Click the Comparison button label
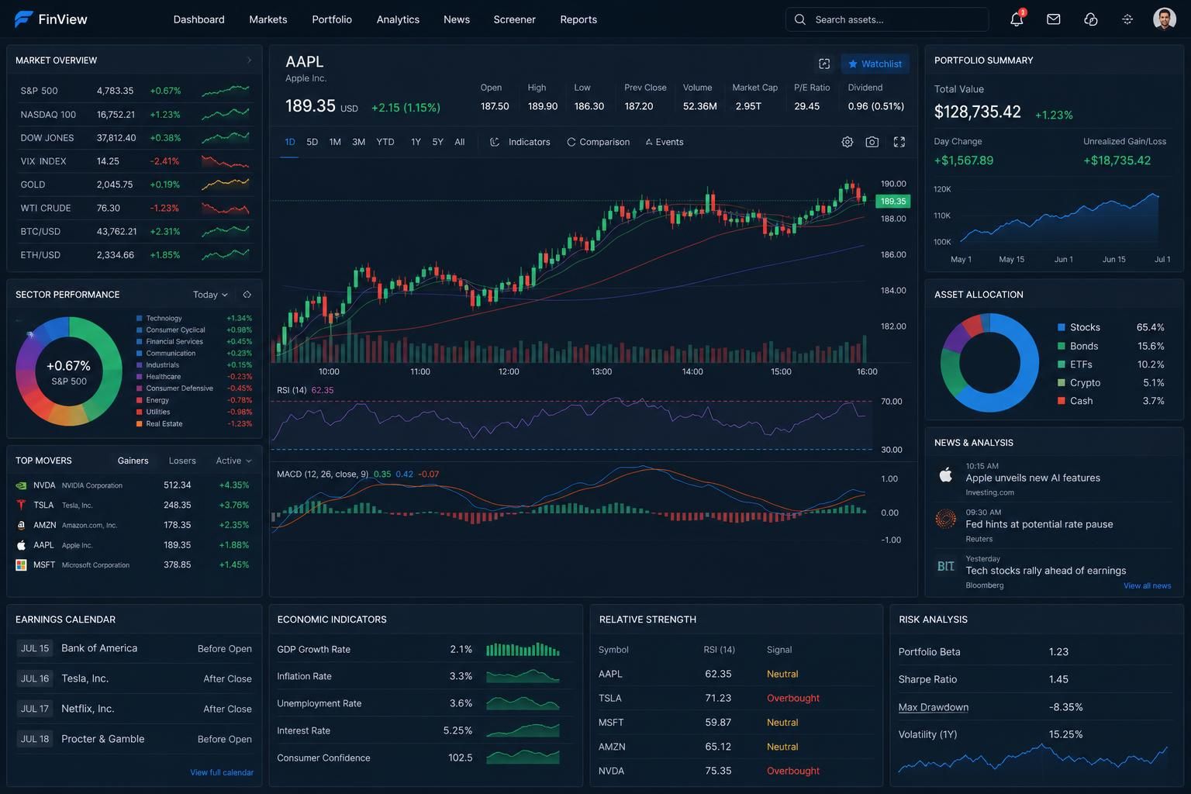Screen dimensions: 1191x794 point(605,142)
